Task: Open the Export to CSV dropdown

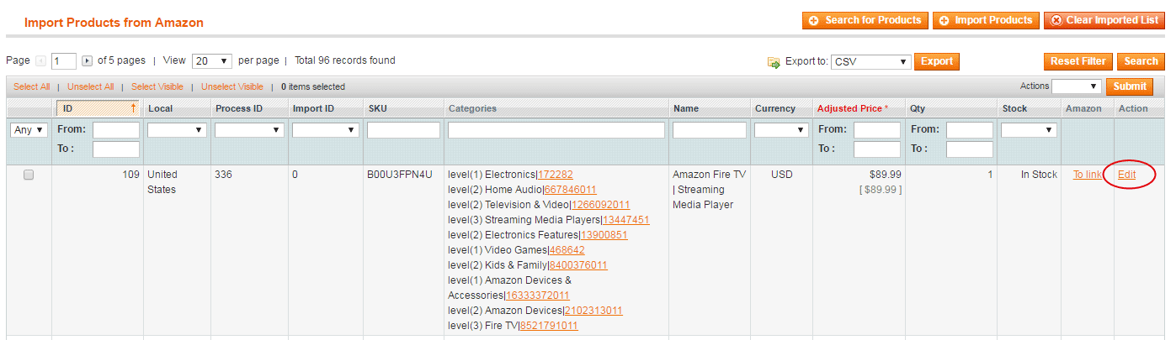Action: 871,61
